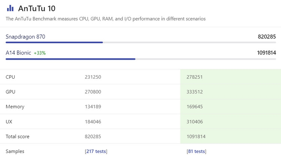Click the 820285 score beside Snapdragon 870

click(x=267, y=37)
